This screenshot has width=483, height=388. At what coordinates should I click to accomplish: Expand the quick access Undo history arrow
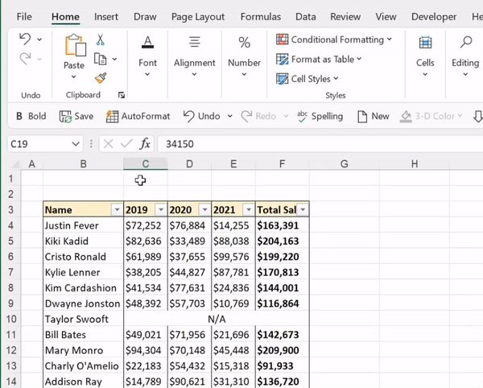pyautogui.click(x=229, y=117)
